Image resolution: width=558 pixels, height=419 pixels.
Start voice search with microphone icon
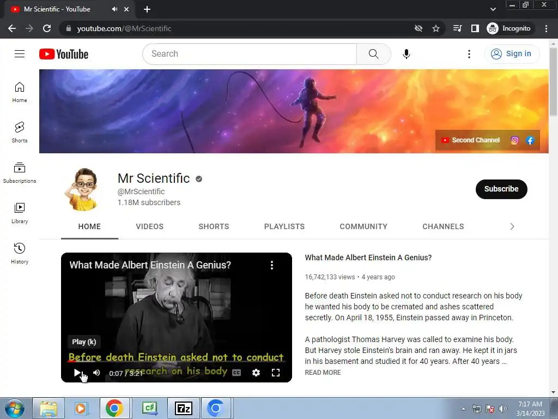tap(407, 54)
